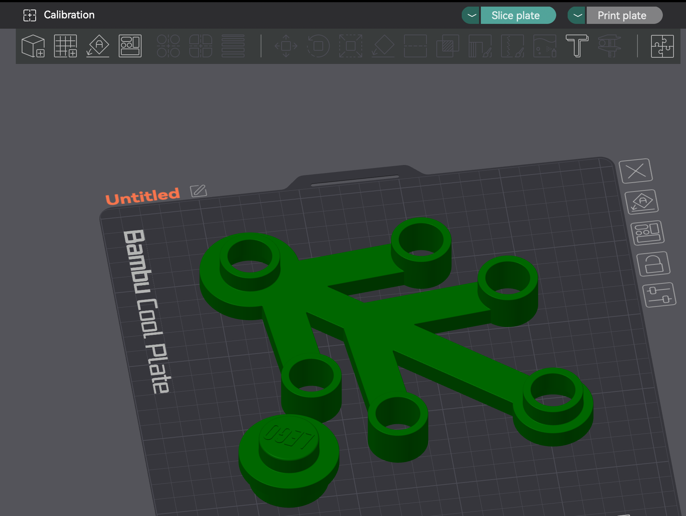Select the Text shape tool
The width and height of the screenshot is (686, 516).
577,46
